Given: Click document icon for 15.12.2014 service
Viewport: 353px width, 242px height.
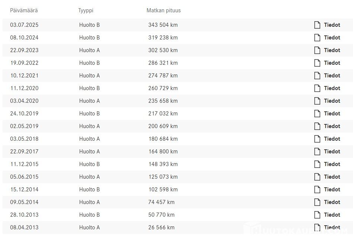Looking at the screenshot, I should [317, 190].
